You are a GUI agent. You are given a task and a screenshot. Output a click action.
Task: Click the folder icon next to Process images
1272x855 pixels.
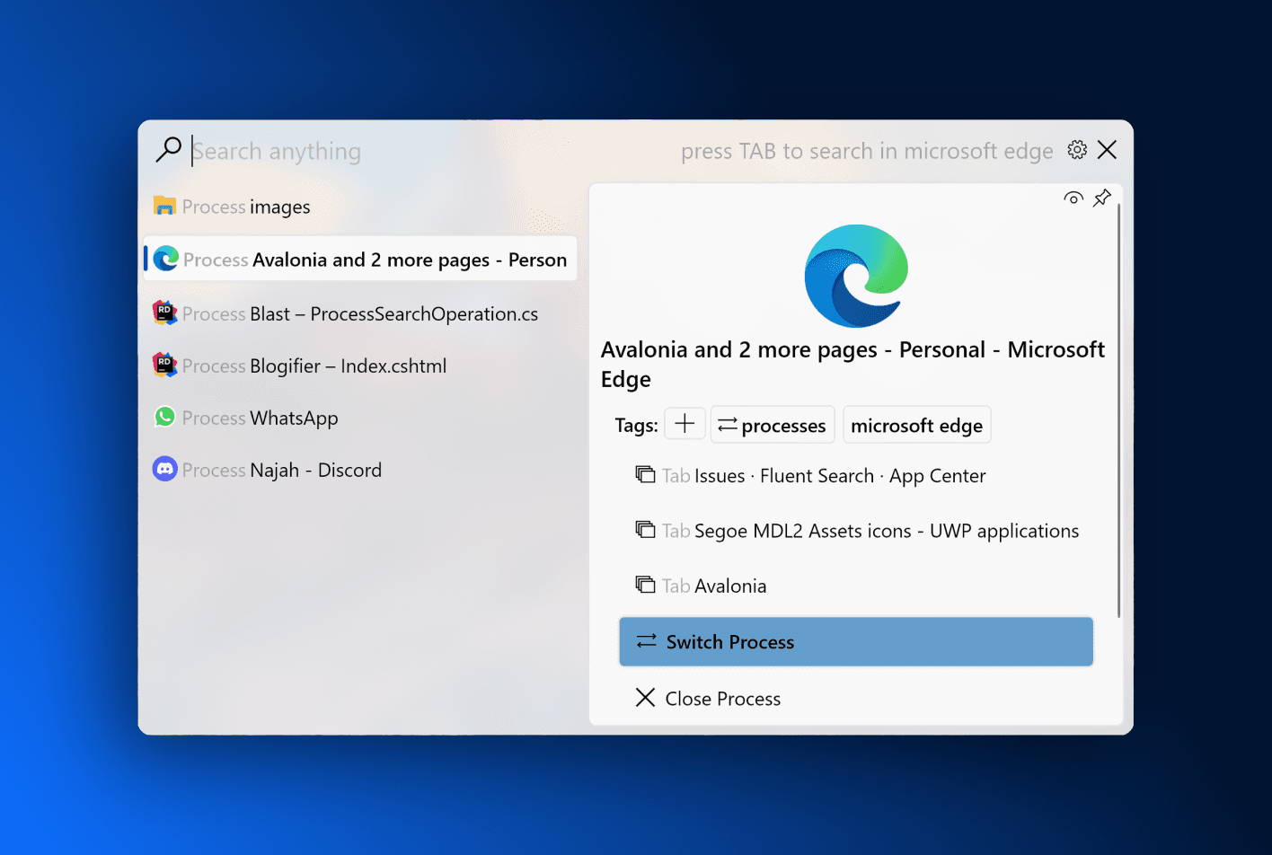tap(165, 206)
